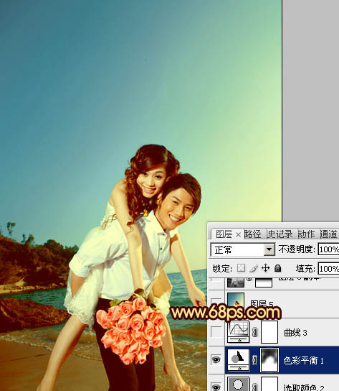Click the 不透明度 value field
Viewport: 339px width, 391px height.
coord(328,249)
